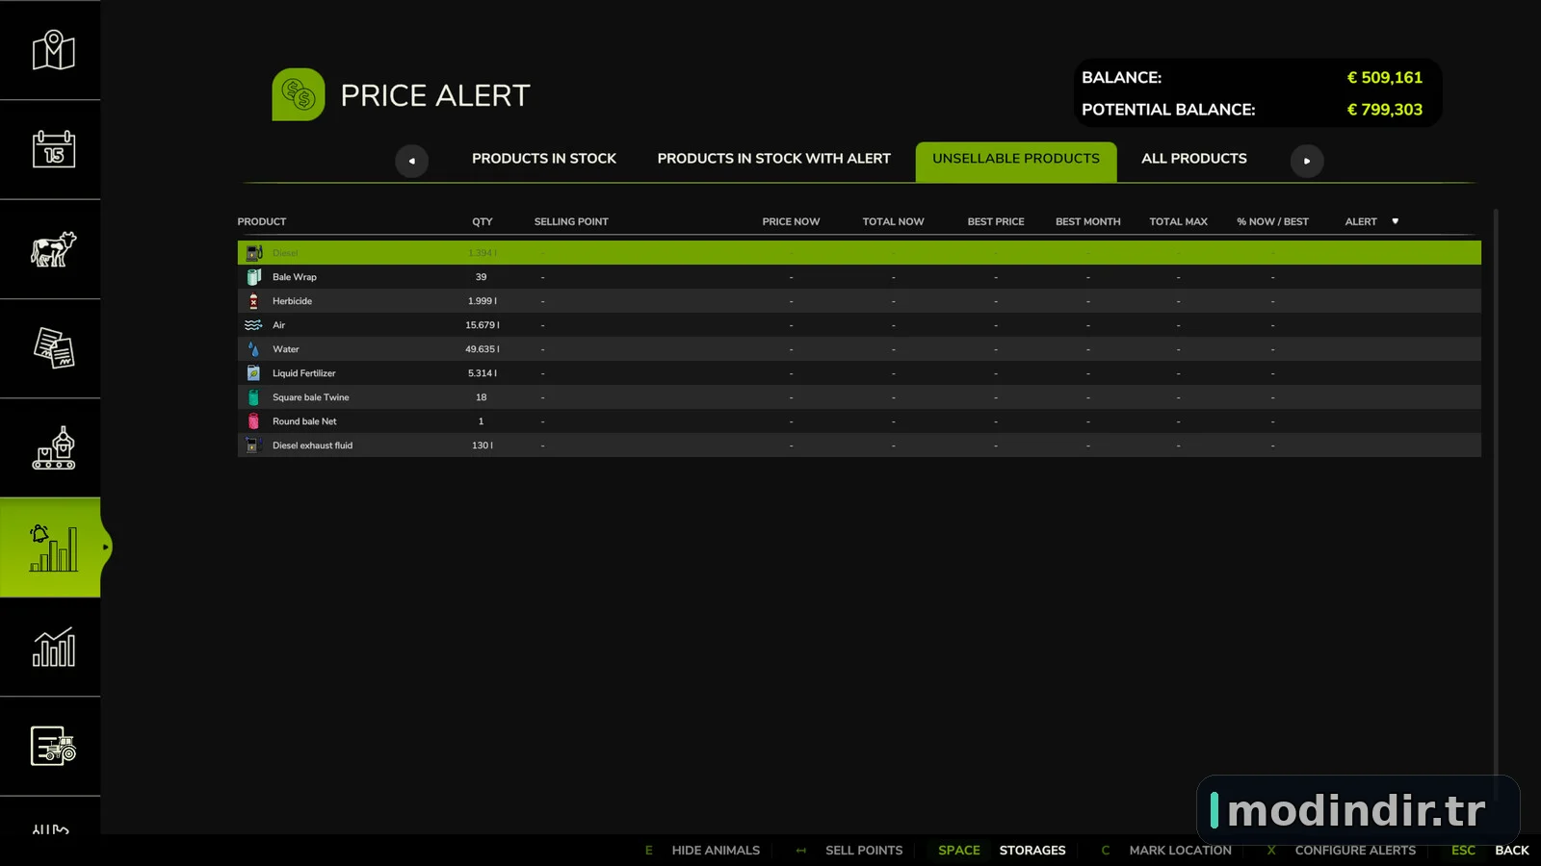This screenshot has height=866, width=1541.
Task: Select the Unsellable Products tab
Action: 1016,161
